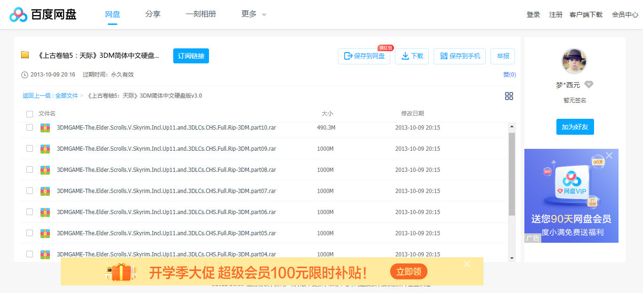Click the 加为好友 add friend button
The image size is (643, 293).
click(x=575, y=126)
